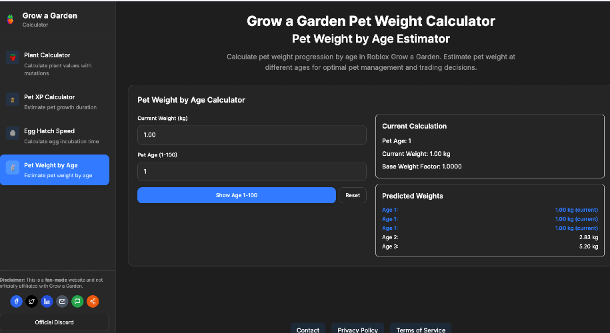
Task: Open the Terms of Service page
Action: (421, 330)
